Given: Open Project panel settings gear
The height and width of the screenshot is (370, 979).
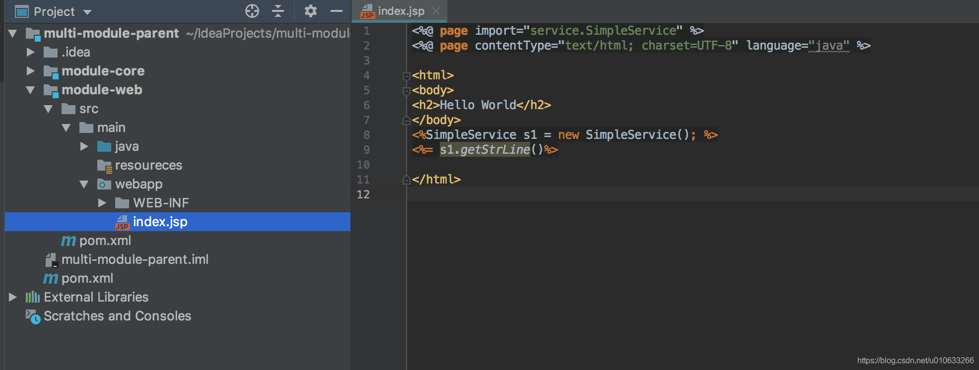Looking at the screenshot, I should point(311,11).
